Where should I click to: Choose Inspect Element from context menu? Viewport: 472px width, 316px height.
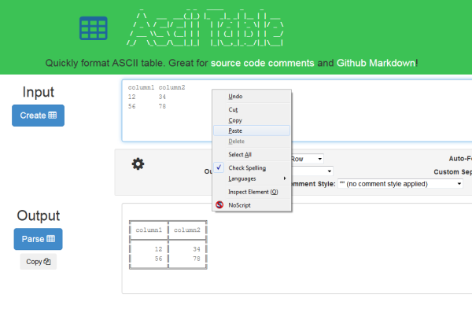pos(253,192)
